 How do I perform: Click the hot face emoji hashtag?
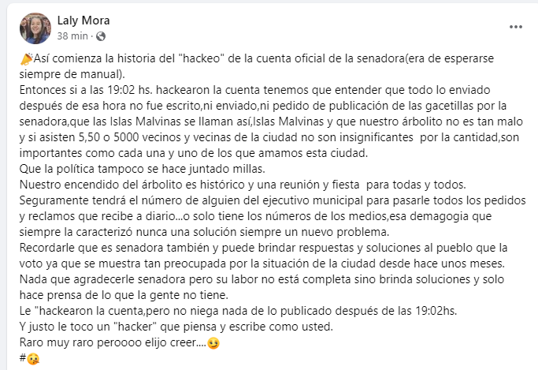click(33, 359)
